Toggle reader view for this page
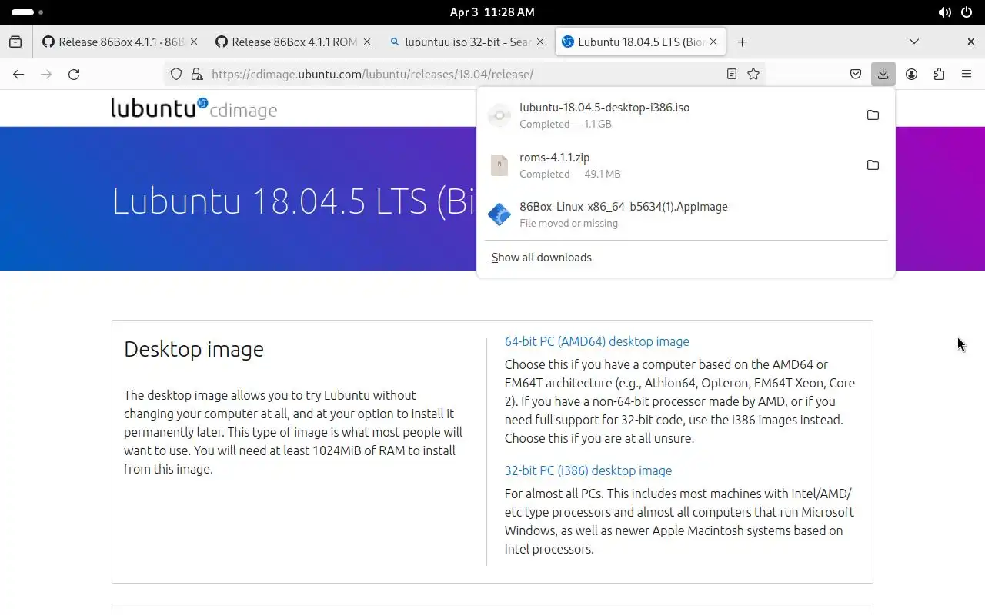This screenshot has width=985, height=615. tap(731, 74)
